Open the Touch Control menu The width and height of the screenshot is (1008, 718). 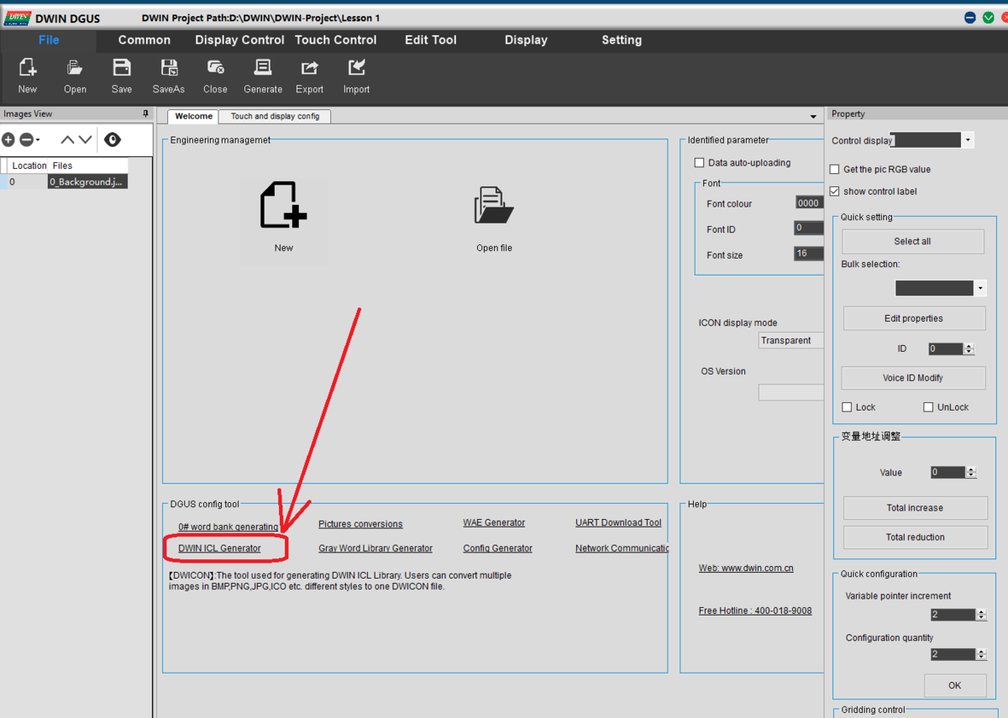(335, 40)
